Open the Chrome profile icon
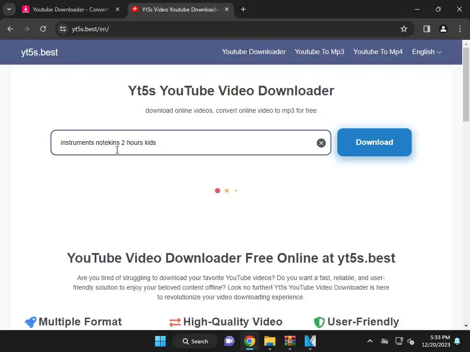470x352 pixels. click(x=443, y=29)
